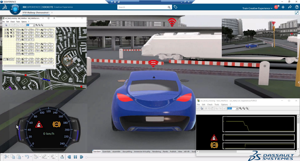This screenshot has width=300, height=161.
Task: Click zoom fit icon in car_status window
Action: click(247, 108)
